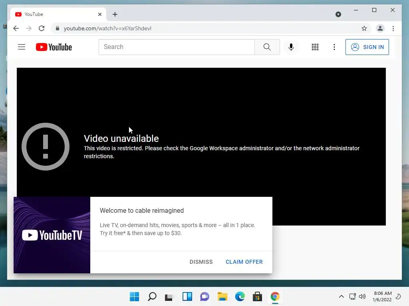409x306 pixels.
Task: Open Task View on taskbar
Action: click(169, 297)
